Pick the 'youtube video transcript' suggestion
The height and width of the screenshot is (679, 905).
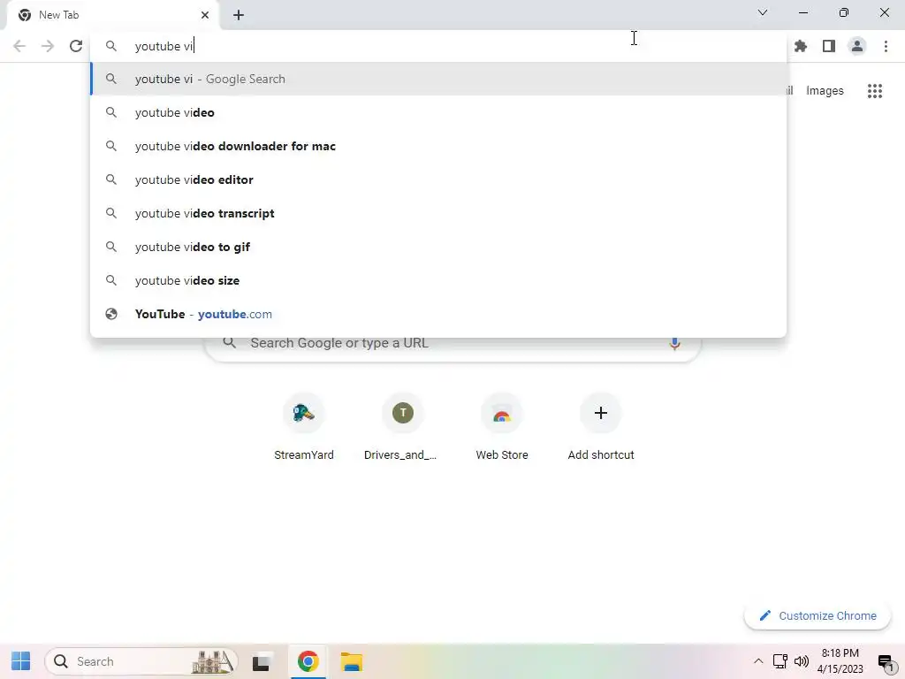pyautogui.click(x=438, y=213)
